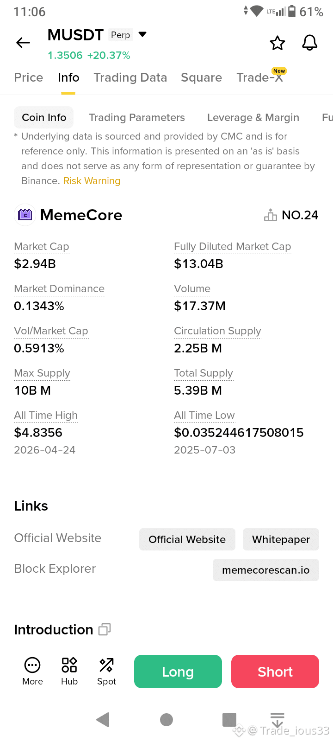The image size is (333, 742).
Task: Add MUSDT to favorites with star icon
Action: click(277, 43)
